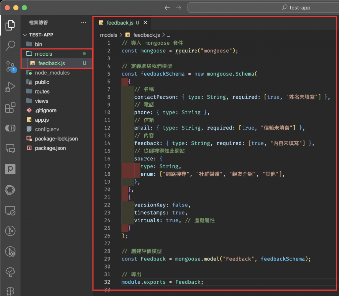Image resolution: width=339 pixels, height=296 pixels.
Task: Open the Figma-like icon at the bottom
Action: coord(10,291)
